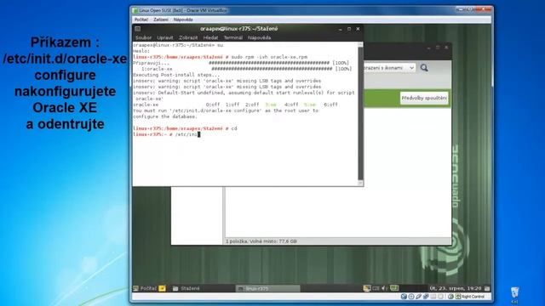Open the panel clock showing 19:20
Viewport: 545px width, 306px height.
pyautogui.click(x=456, y=288)
